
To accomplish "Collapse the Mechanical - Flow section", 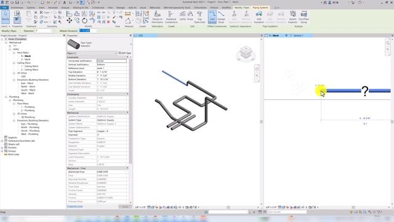I will [127, 168].
